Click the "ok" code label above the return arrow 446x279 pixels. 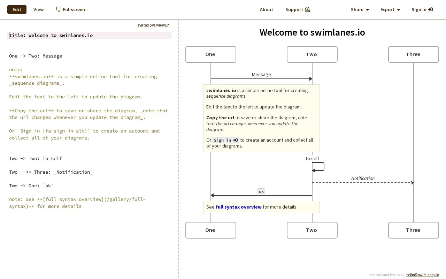pyautogui.click(x=261, y=191)
